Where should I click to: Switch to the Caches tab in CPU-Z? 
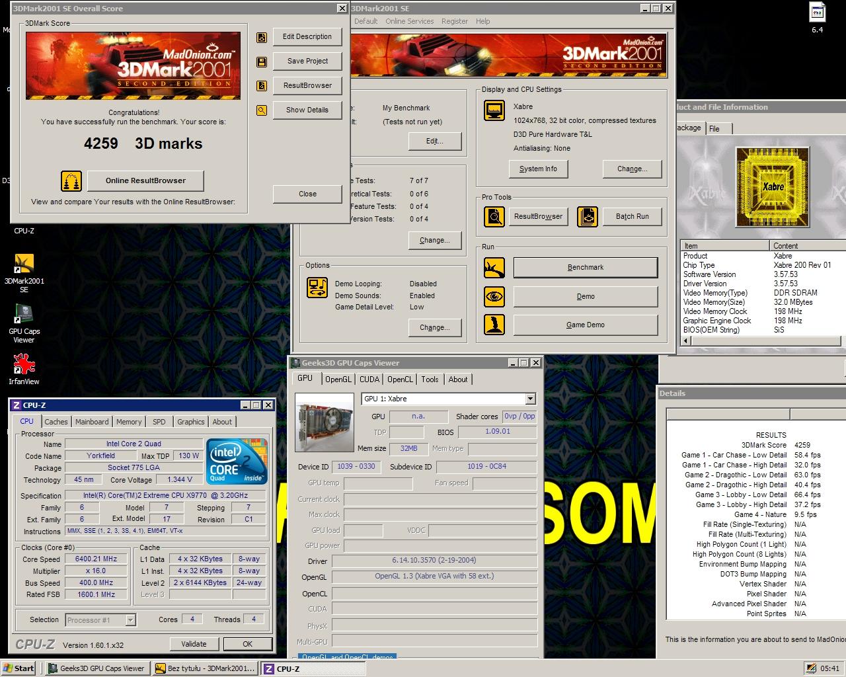pyautogui.click(x=56, y=422)
